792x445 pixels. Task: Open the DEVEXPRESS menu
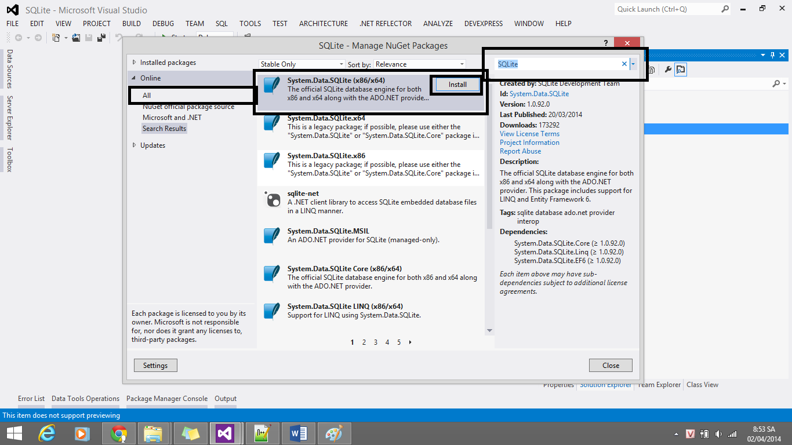coord(485,24)
